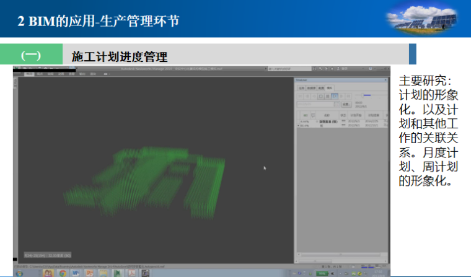Close the TimeLiner panel
Image resolution: width=471 pixels, height=277 pixels.
(386, 79)
